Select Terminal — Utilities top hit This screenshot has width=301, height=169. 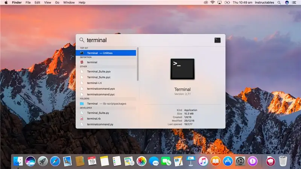click(106, 53)
